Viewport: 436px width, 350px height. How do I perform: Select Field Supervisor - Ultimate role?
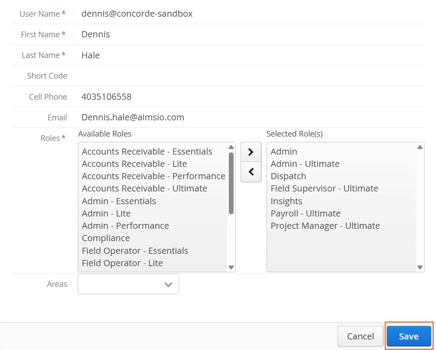coord(324,188)
